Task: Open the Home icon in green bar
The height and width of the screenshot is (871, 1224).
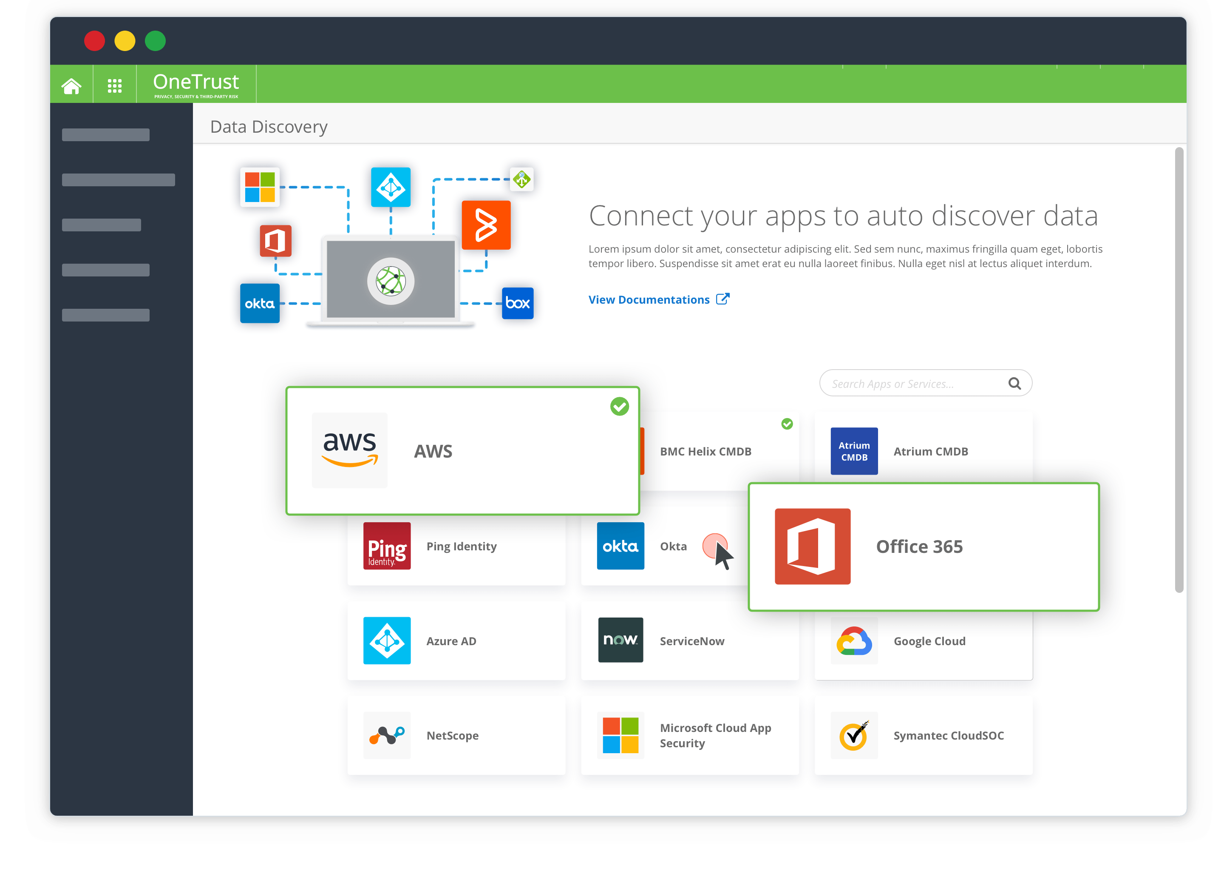Action: point(71,85)
